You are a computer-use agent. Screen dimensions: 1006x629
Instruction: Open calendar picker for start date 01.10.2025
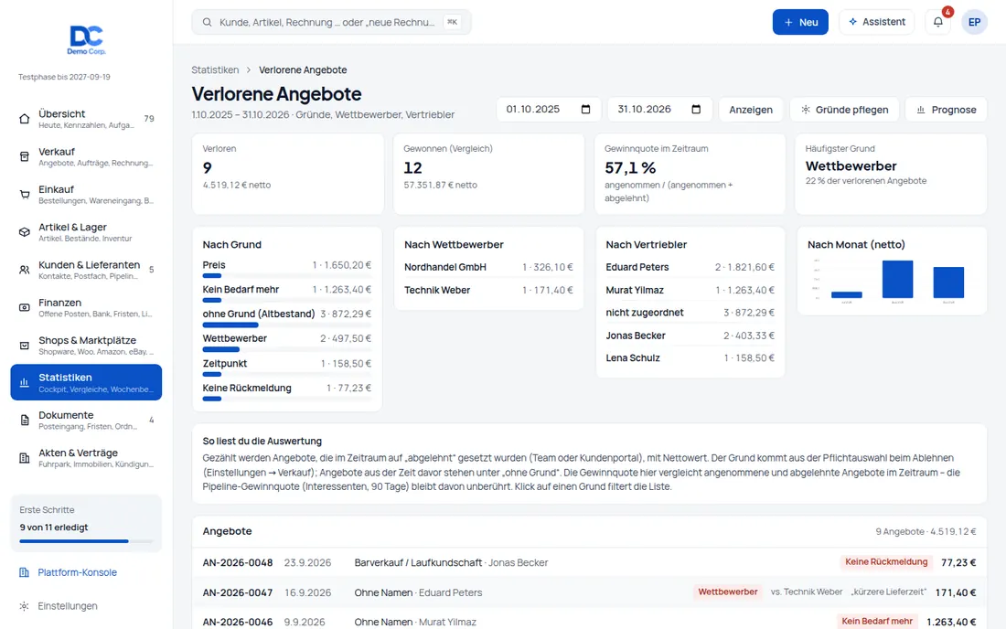(585, 110)
